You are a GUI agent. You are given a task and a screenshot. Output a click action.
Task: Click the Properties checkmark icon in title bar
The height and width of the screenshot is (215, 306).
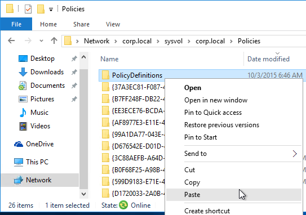click(x=28, y=9)
